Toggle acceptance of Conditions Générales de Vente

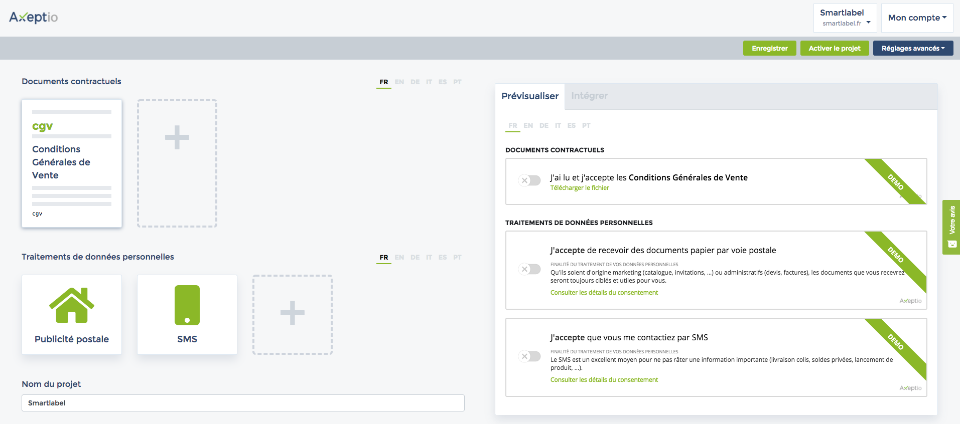(529, 180)
